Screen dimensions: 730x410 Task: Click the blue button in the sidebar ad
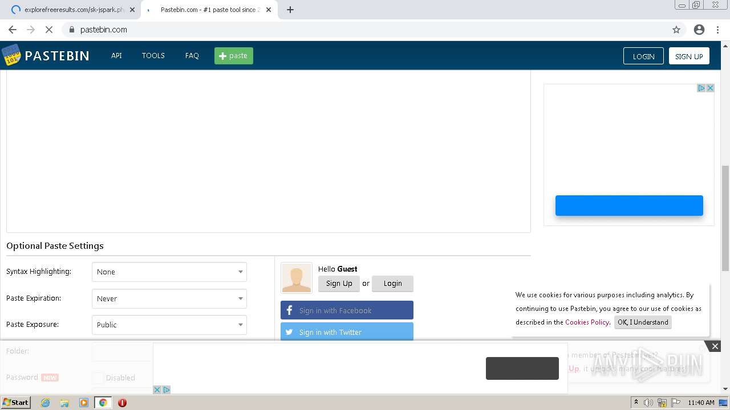(x=629, y=206)
